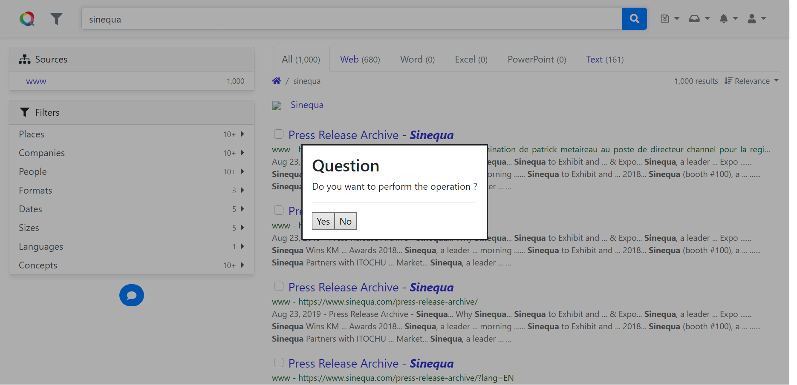
Task: Open the last Press Release Archive title
Action: point(371,364)
